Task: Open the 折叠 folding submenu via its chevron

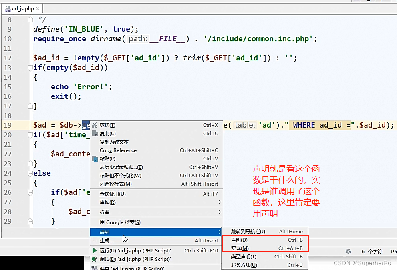Action: 220,212
